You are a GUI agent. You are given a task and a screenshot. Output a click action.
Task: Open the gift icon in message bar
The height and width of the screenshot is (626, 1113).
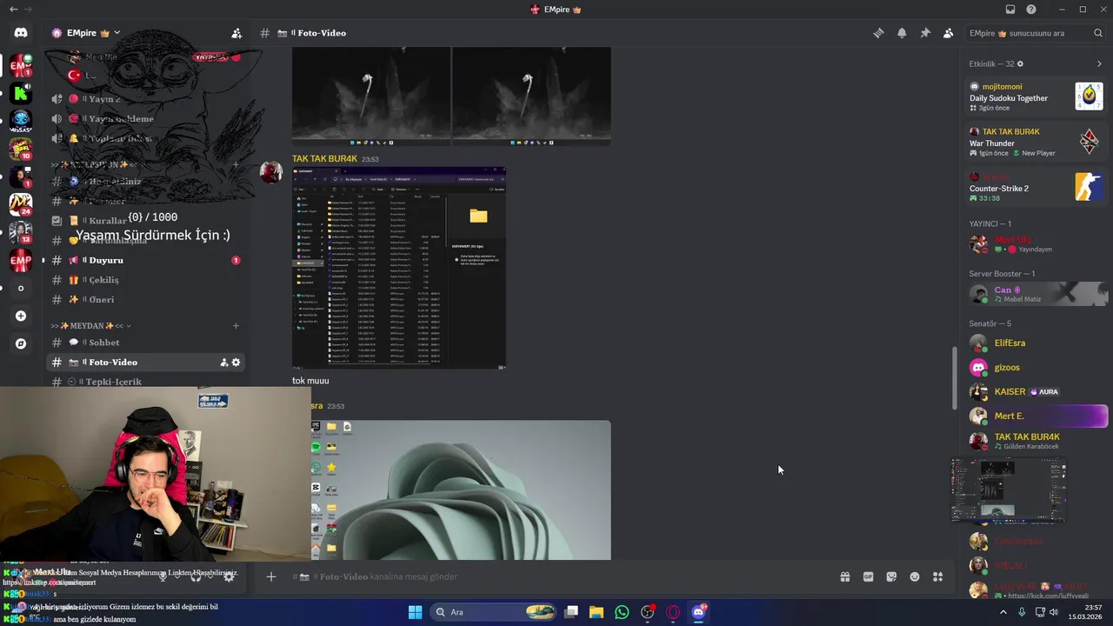click(x=844, y=576)
